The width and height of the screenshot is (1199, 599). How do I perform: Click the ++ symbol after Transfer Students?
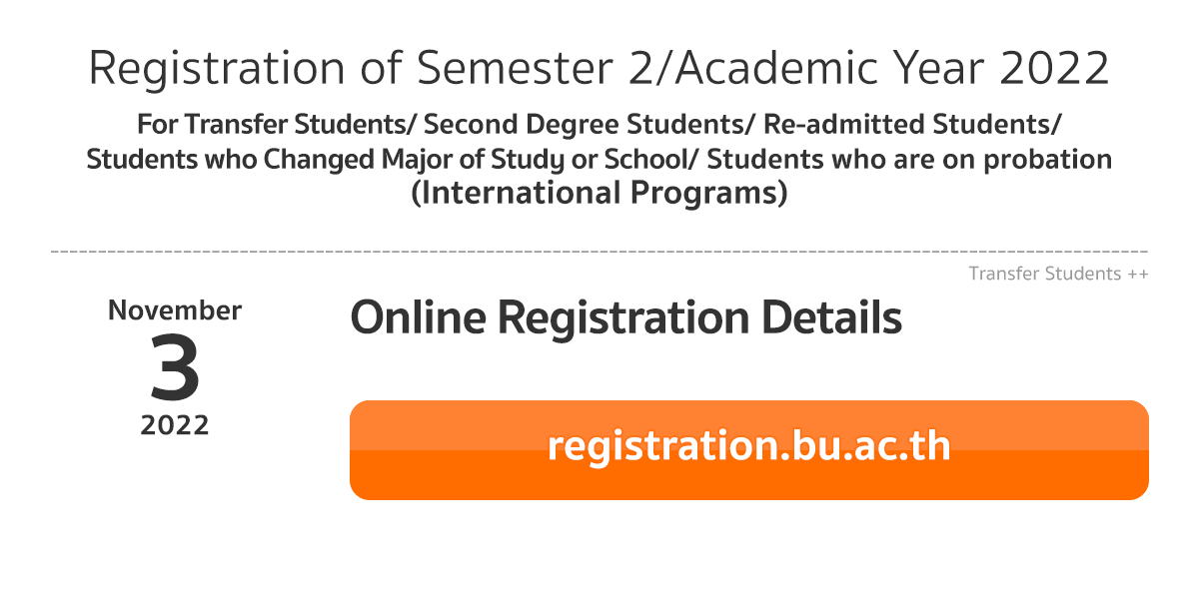pos(1137,275)
